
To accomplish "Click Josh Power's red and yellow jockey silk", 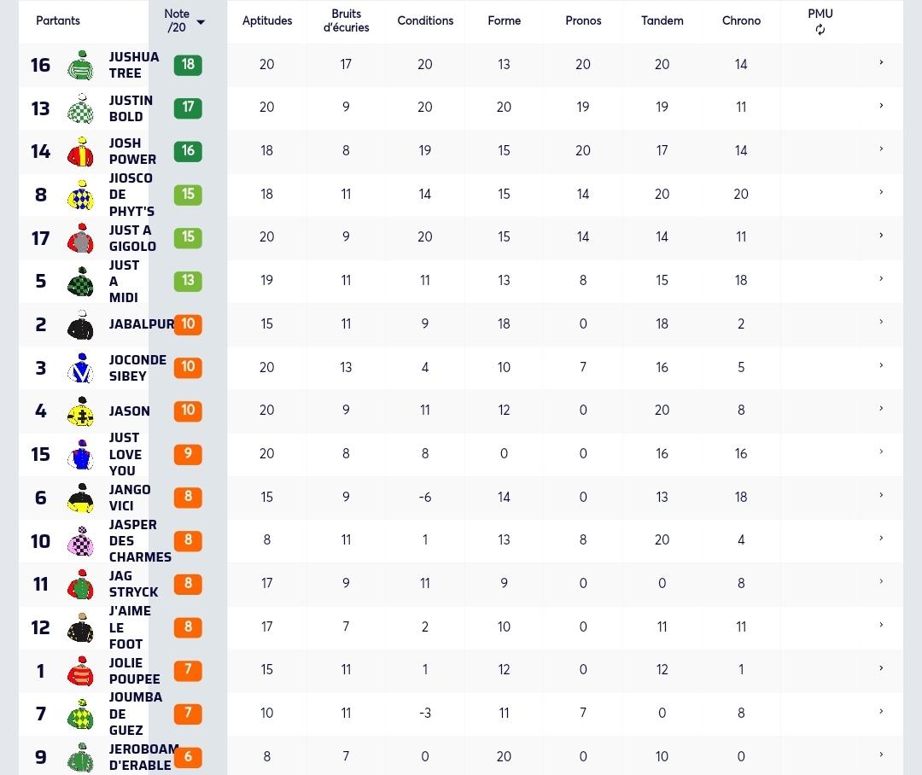I will tap(80, 152).
